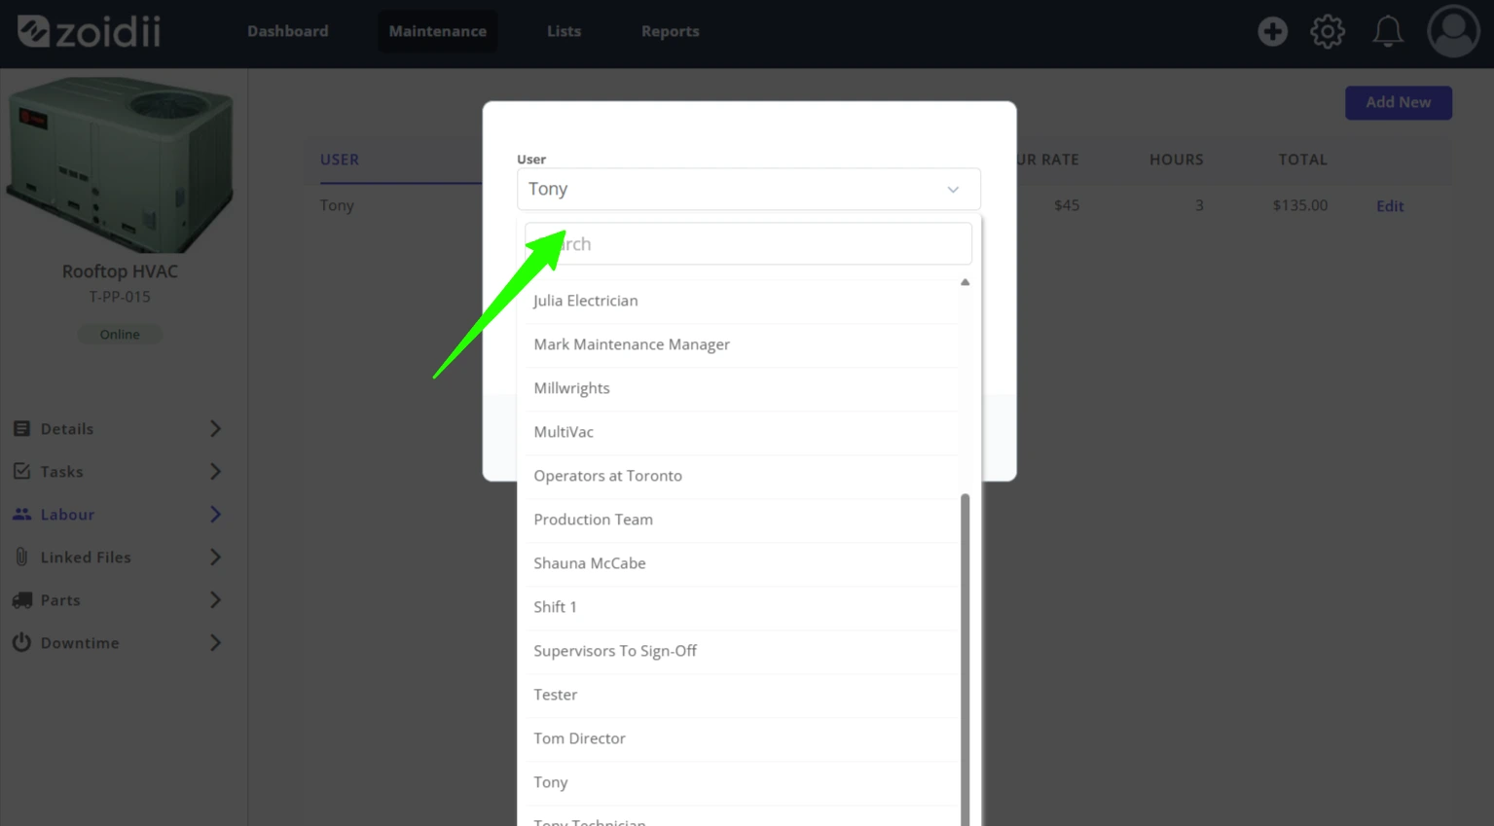
Task: Click the TOTAL column header
Action: 1302,160
